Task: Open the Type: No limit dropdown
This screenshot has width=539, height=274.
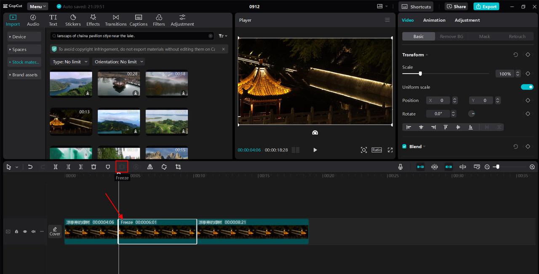Action: point(70,62)
